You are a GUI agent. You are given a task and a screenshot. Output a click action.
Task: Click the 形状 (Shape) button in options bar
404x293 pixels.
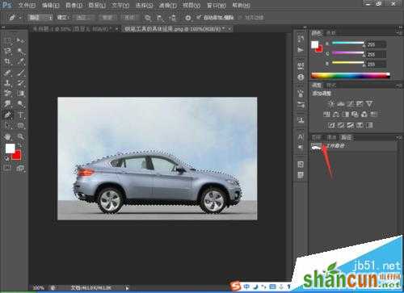pyautogui.click(x=129, y=18)
